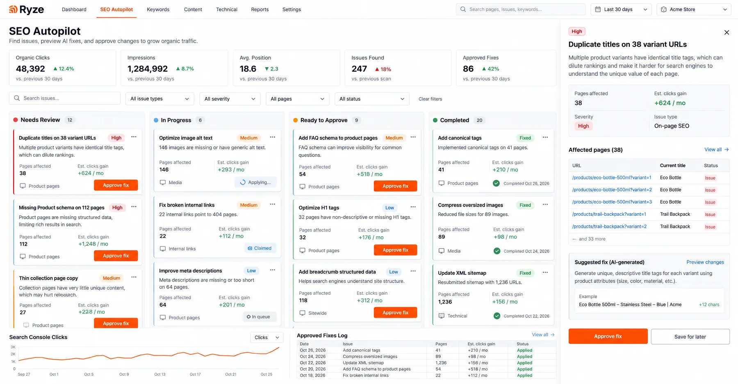Approve fix for Duplicate titles card
The height and width of the screenshot is (384, 738).
(116, 185)
